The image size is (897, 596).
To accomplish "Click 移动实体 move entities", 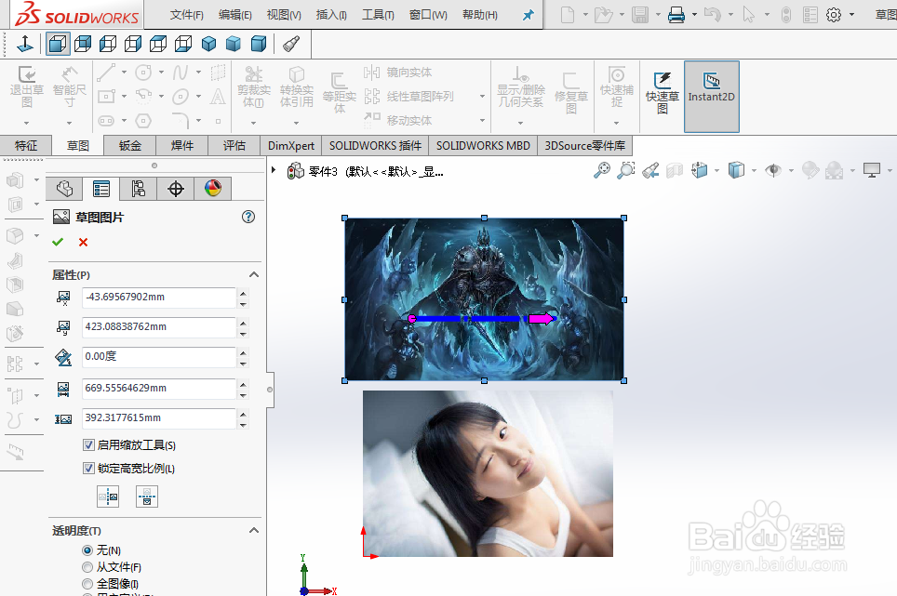I will coord(398,120).
